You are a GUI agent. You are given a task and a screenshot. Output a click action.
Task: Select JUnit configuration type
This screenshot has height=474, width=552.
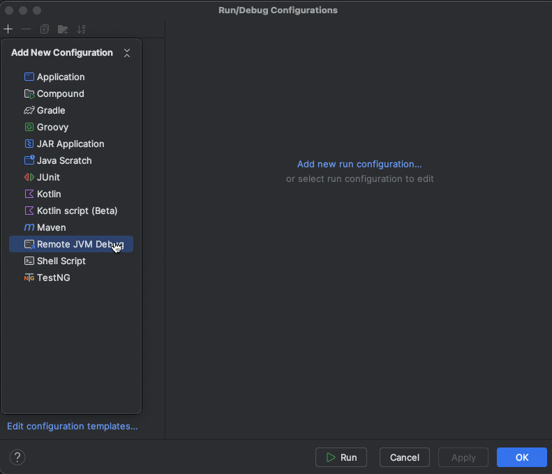71,177
